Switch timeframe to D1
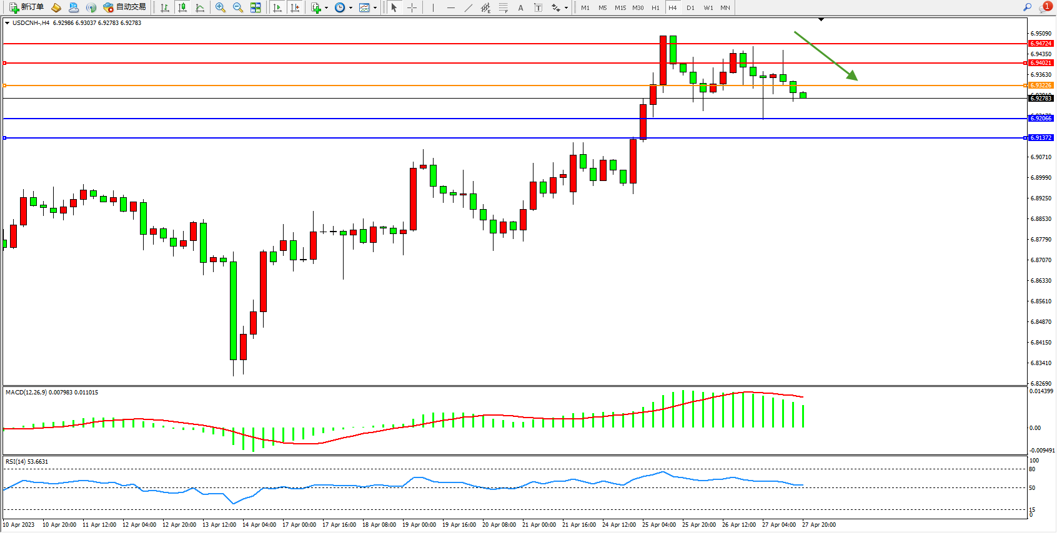The height and width of the screenshot is (533, 1057). point(690,7)
